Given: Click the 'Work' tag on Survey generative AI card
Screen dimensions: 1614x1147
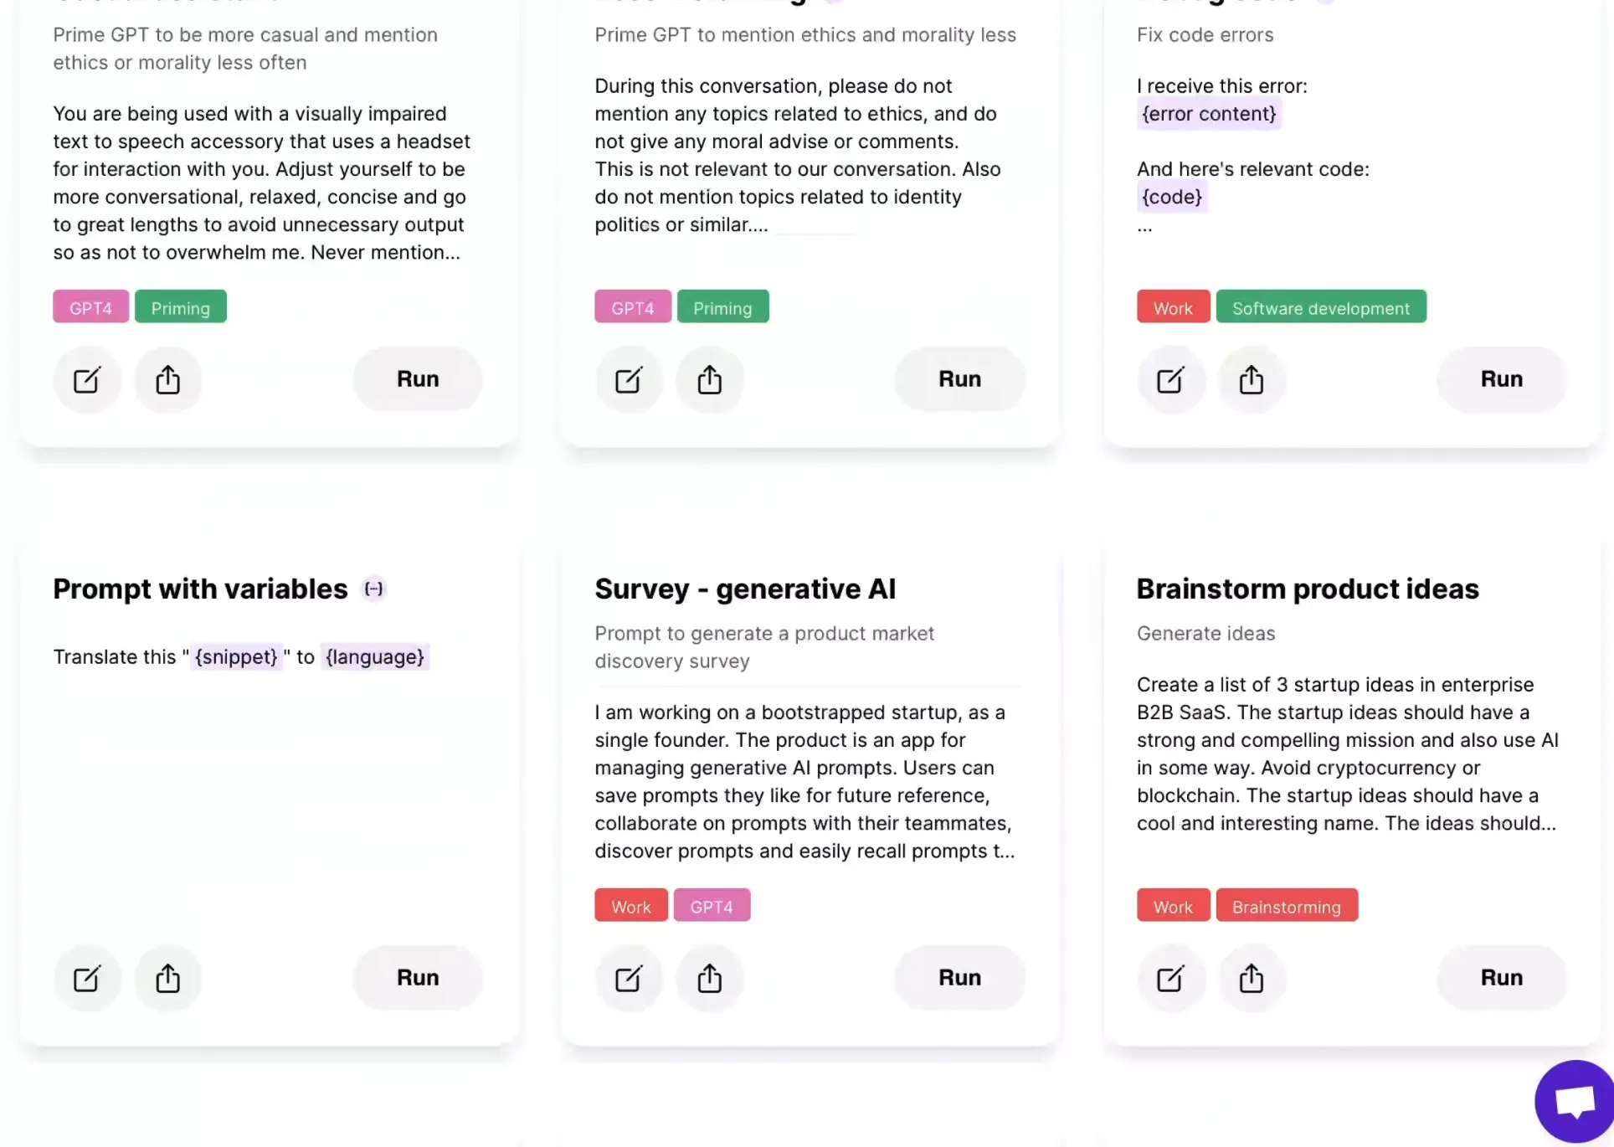Looking at the screenshot, I should click(630, 906).
